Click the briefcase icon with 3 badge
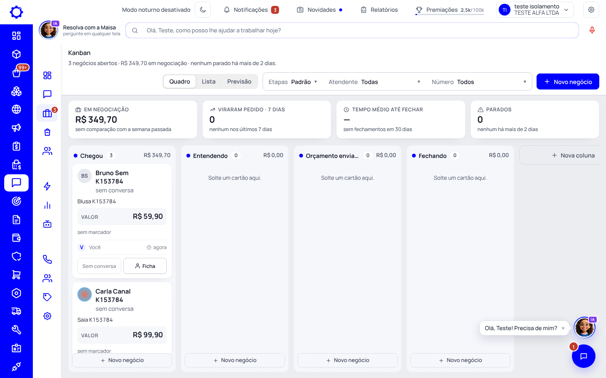 (47, 113)
